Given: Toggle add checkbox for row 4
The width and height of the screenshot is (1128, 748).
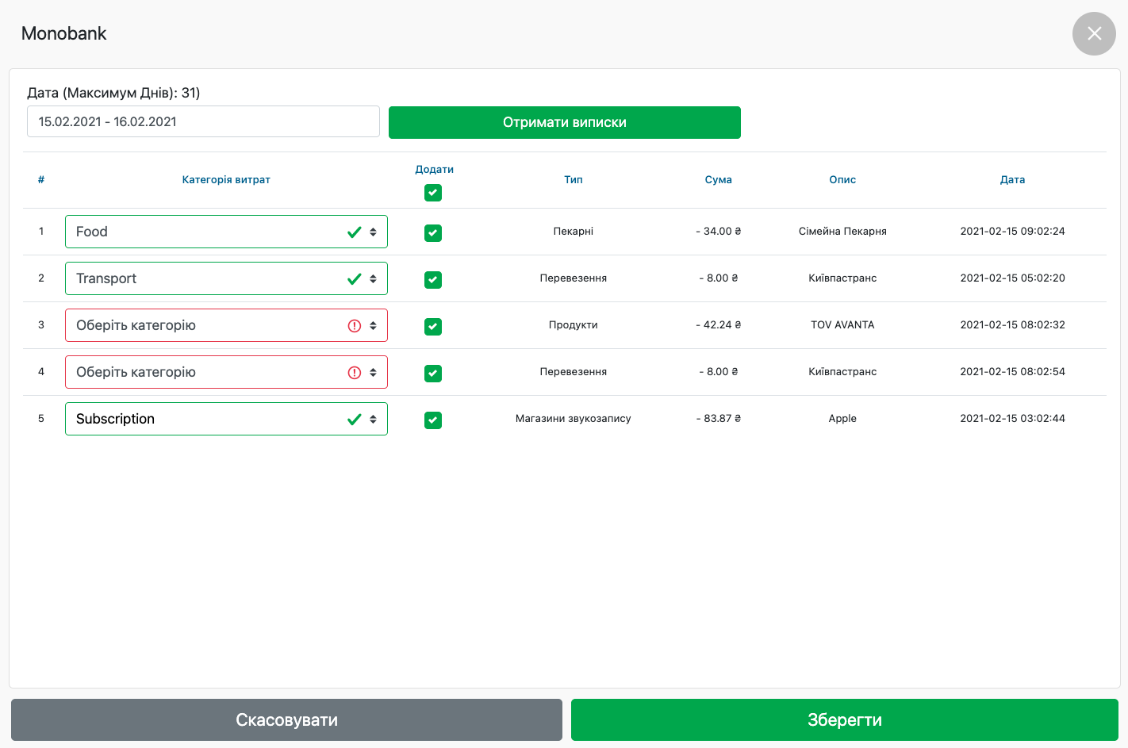Looking at the screenshot, I should coord(433,374).
